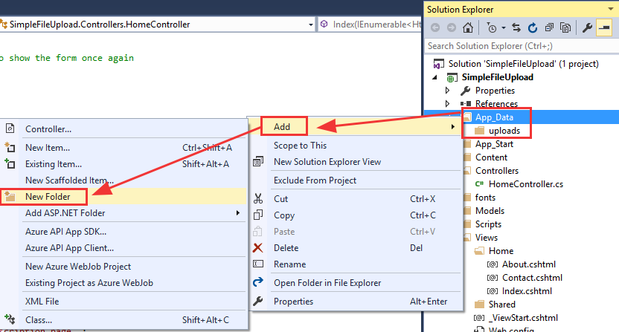Select New Folder from the Add submenu
The width and height of the screenshot is (619, 332).
point(46,196)
